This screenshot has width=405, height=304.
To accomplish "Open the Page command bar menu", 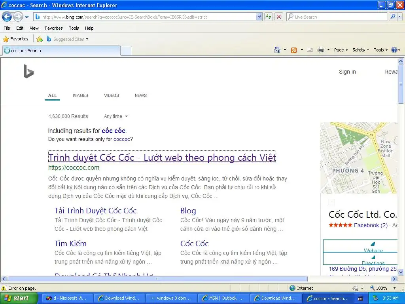I will click(x=341, y=50).
